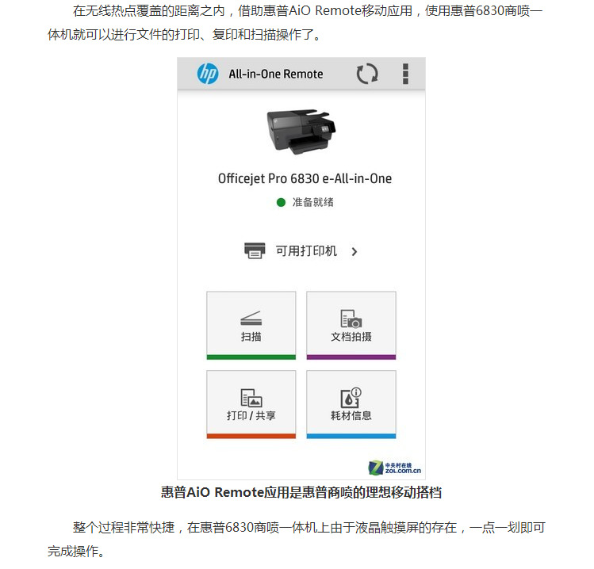Open the 耗材信息 tile label
594x569 pixels.
351,416
